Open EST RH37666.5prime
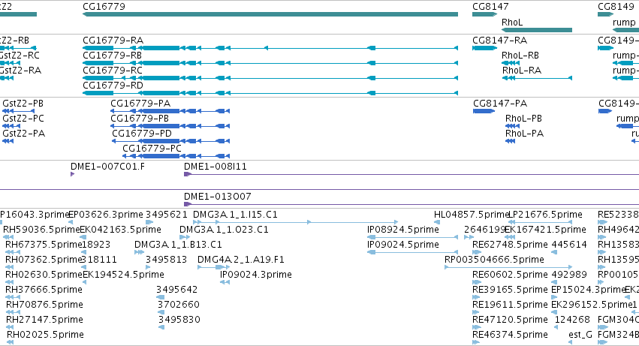The image size is (639, 346). tap(44, 290)
